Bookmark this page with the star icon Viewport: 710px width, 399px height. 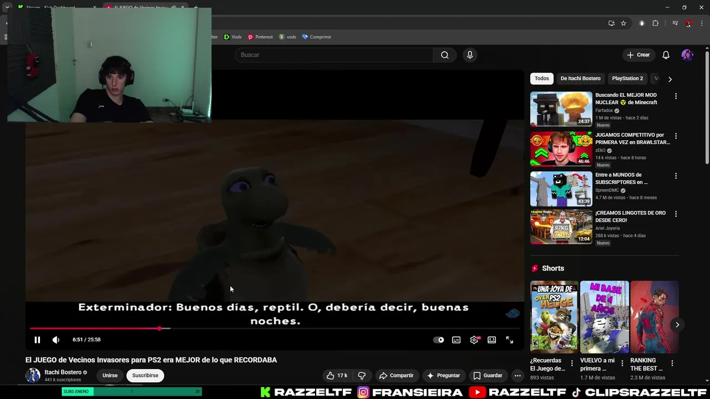pos(623,23)
